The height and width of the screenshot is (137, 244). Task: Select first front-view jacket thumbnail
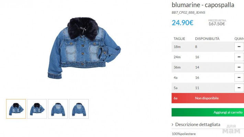coord(16,109)
